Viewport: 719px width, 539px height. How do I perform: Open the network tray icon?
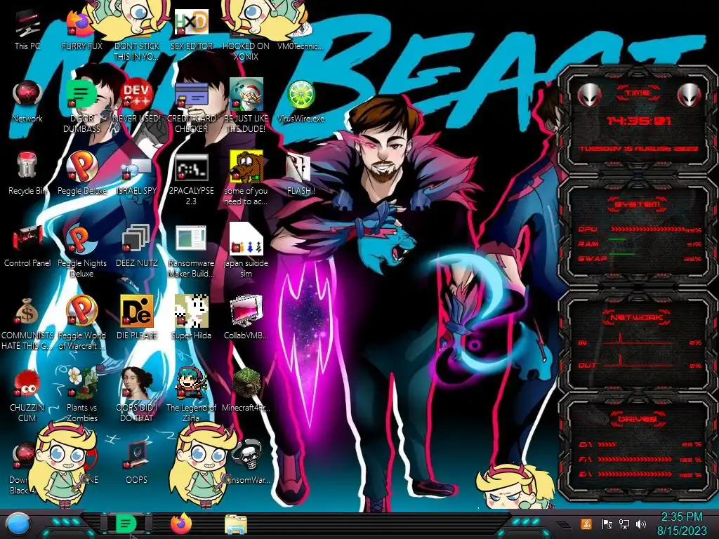(624, 524)
